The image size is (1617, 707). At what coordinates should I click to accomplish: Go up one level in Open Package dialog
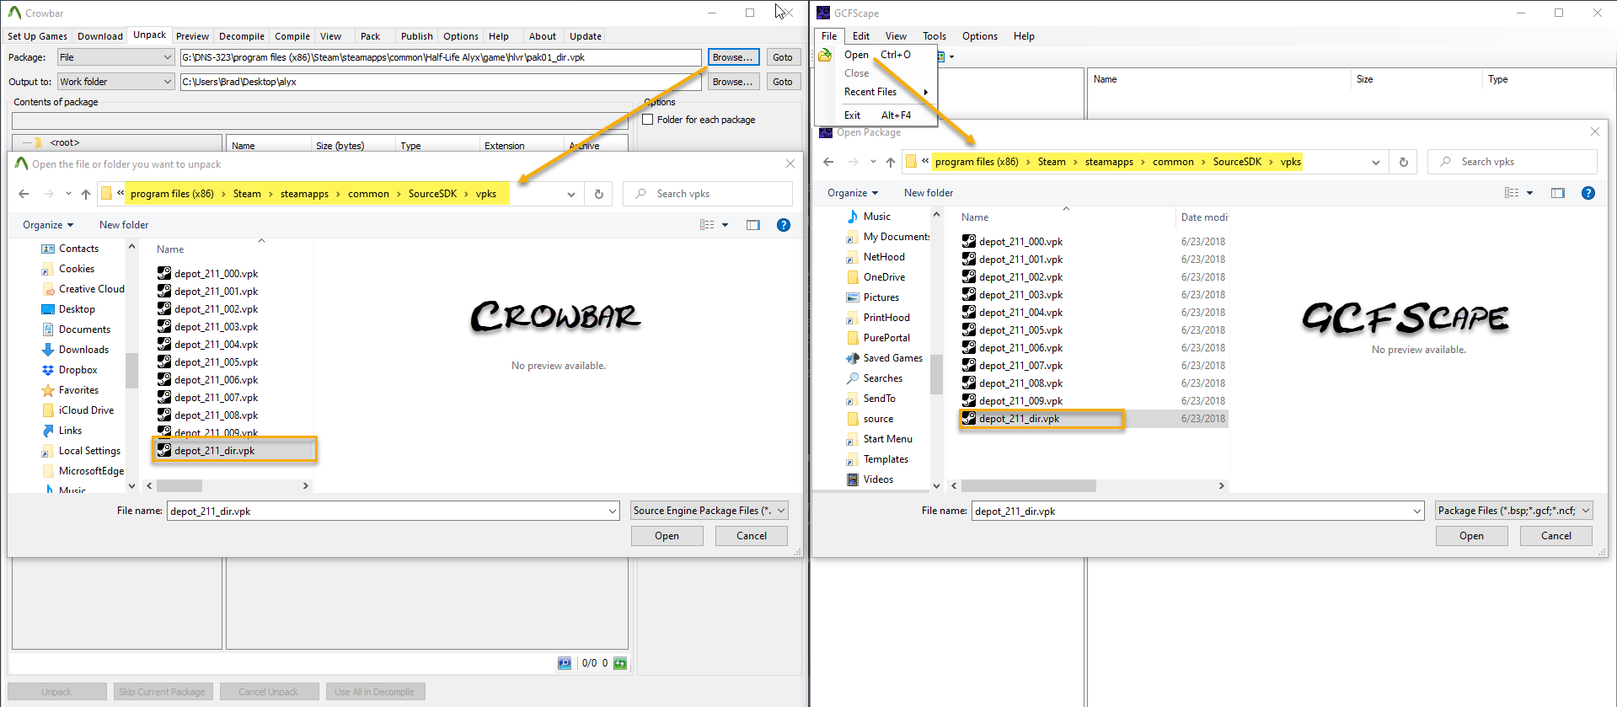coord(891,162)
